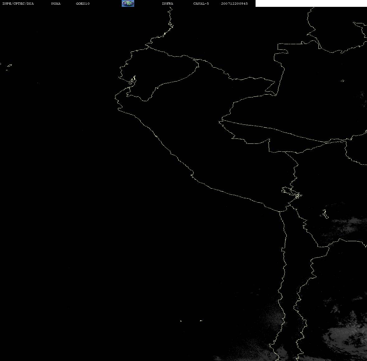367x361 pixels.
Task: Click the CANAL-5 channel label
Action: click(201, 4)
